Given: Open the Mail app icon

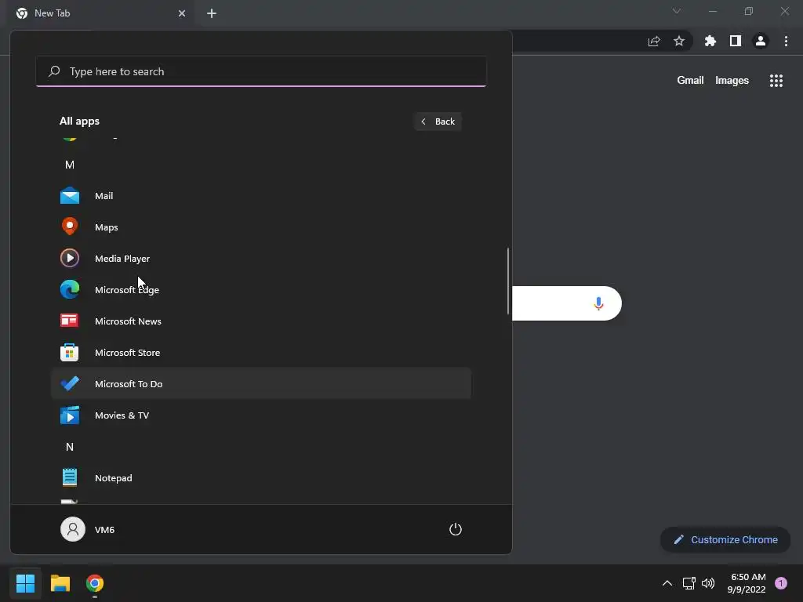Looking at the screenshot, I should 70,195.
